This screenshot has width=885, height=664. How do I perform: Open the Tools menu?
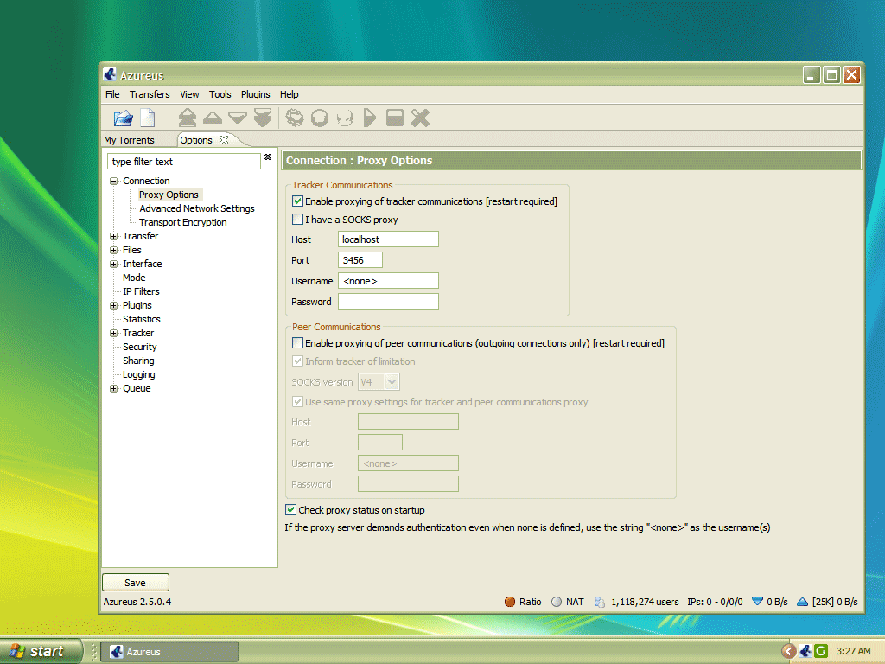coord(220,94)
